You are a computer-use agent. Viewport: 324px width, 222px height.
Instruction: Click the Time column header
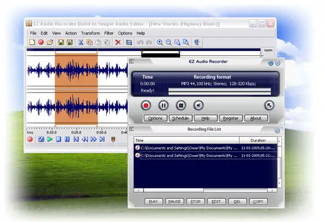(x=187, y=140)
